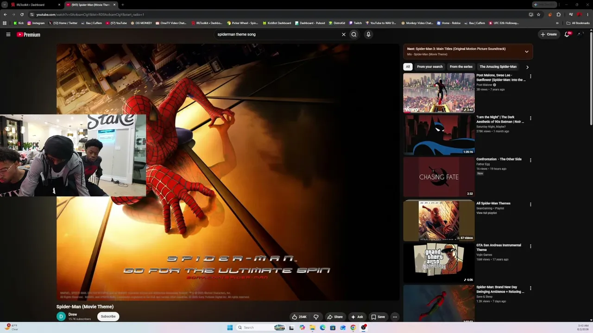This screenshot has height=333, width=593.
Task: Open the DistroKid bookmark
Action: pos(337,23)
